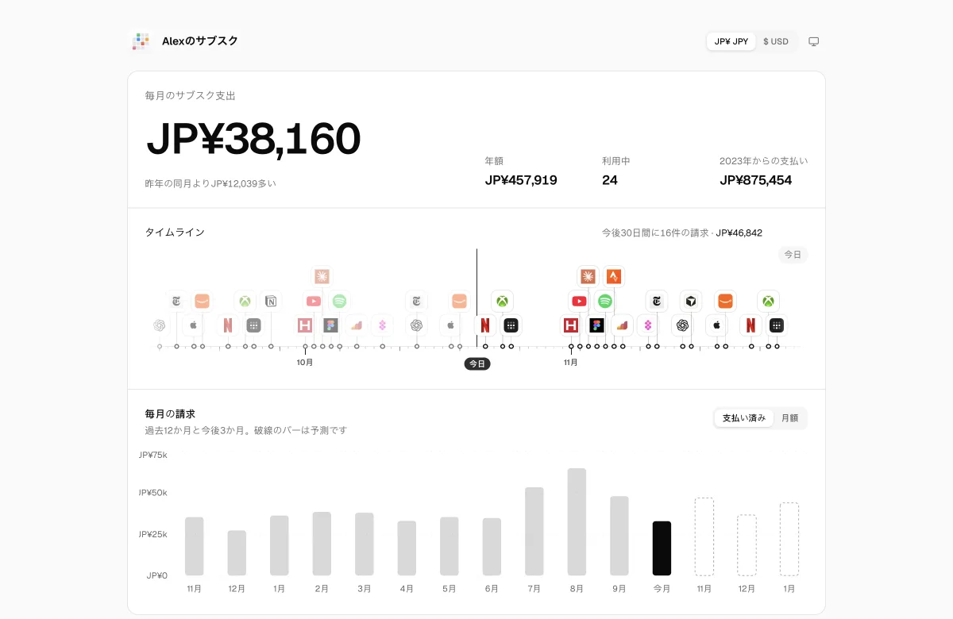Click the faded red H icon at 10月
The height and width of the screenshot is (619, 953).
click(305, 325)
